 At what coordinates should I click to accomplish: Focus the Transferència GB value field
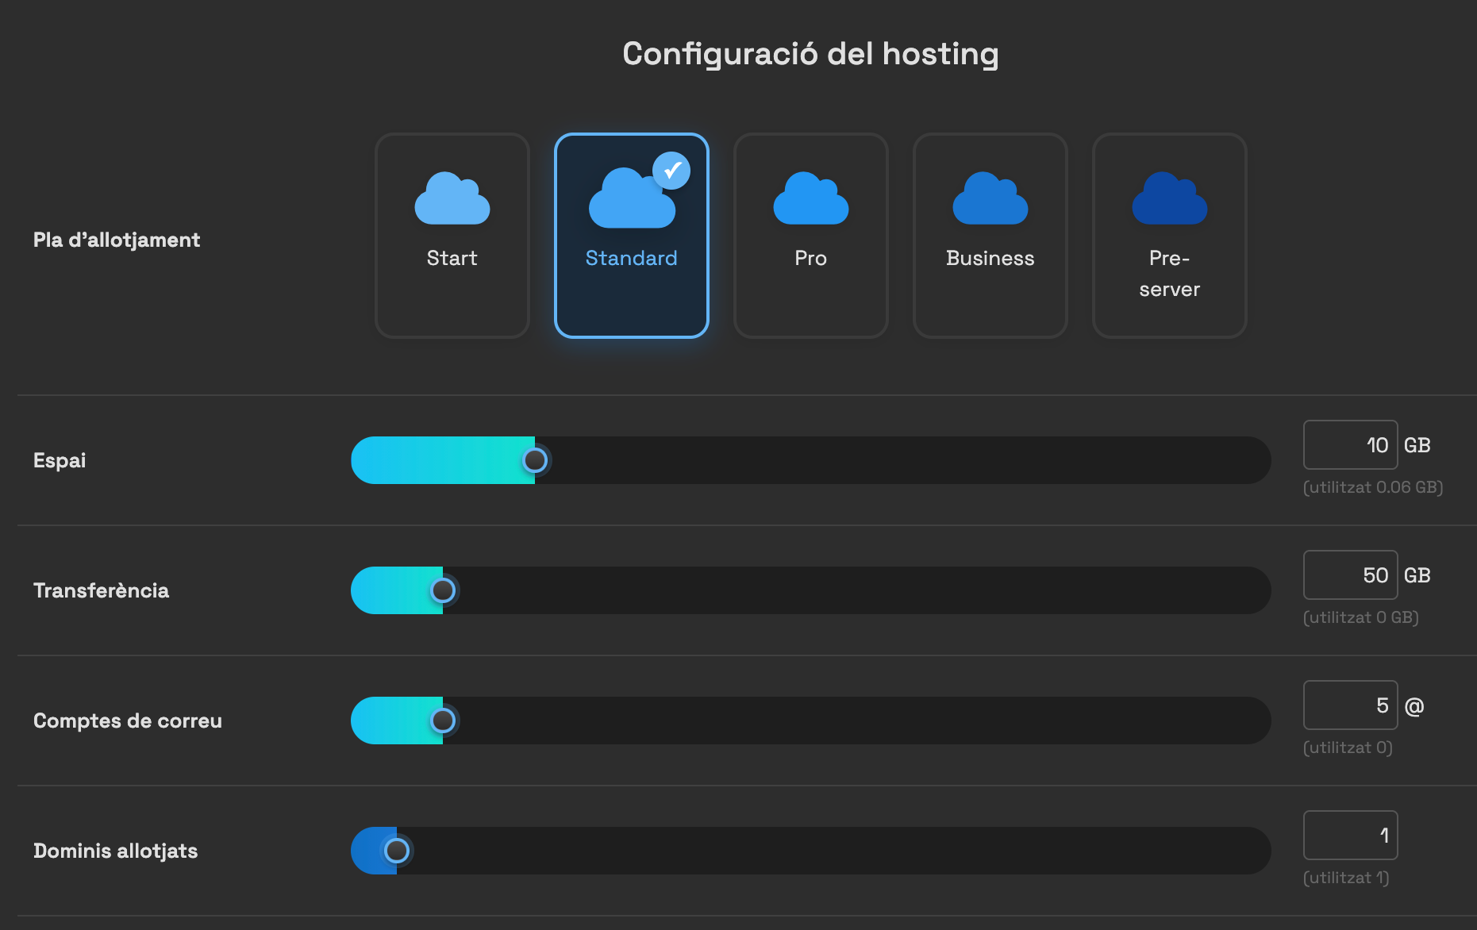[x=1350, y=575]
